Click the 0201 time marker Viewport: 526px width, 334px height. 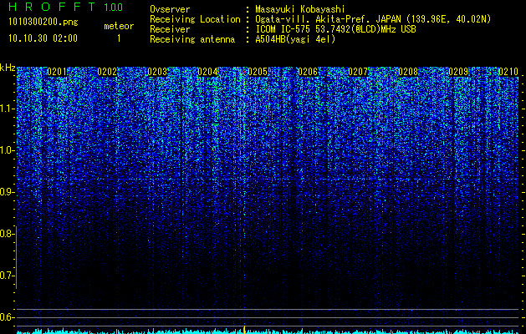[57, 72]
